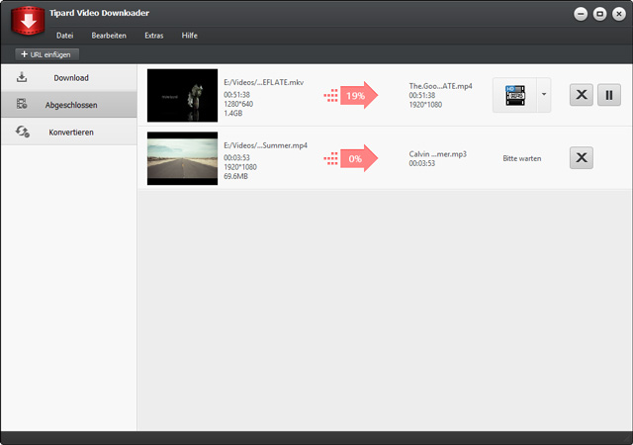633x445 pixels.
Task: Maximize the Tipard Video Downloader window
Action: pos(599,14)
